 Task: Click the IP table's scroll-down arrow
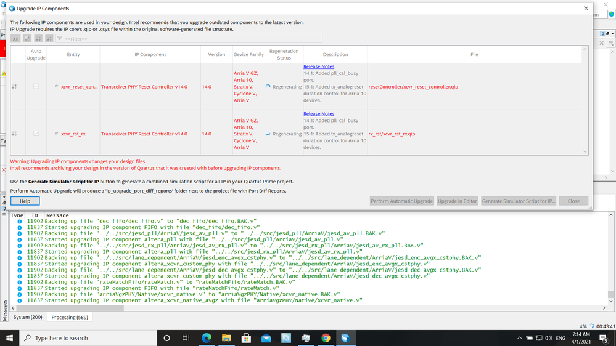click(585, 151)
